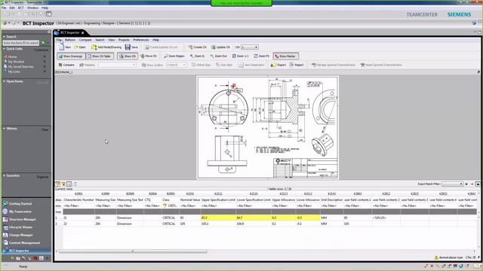Viewport: 483px width, 271px height.
Task: Click the Compare toolbar button
Action: coord(66,65)
